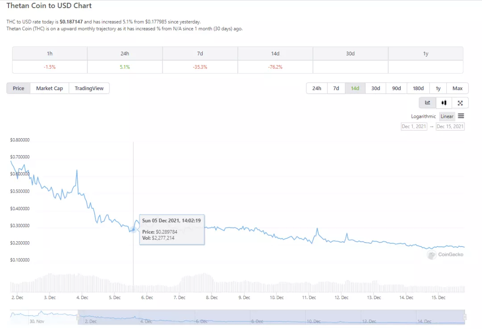
Task: Select Max chart range button
Action: pyautogui.click(x=457, y=88)
